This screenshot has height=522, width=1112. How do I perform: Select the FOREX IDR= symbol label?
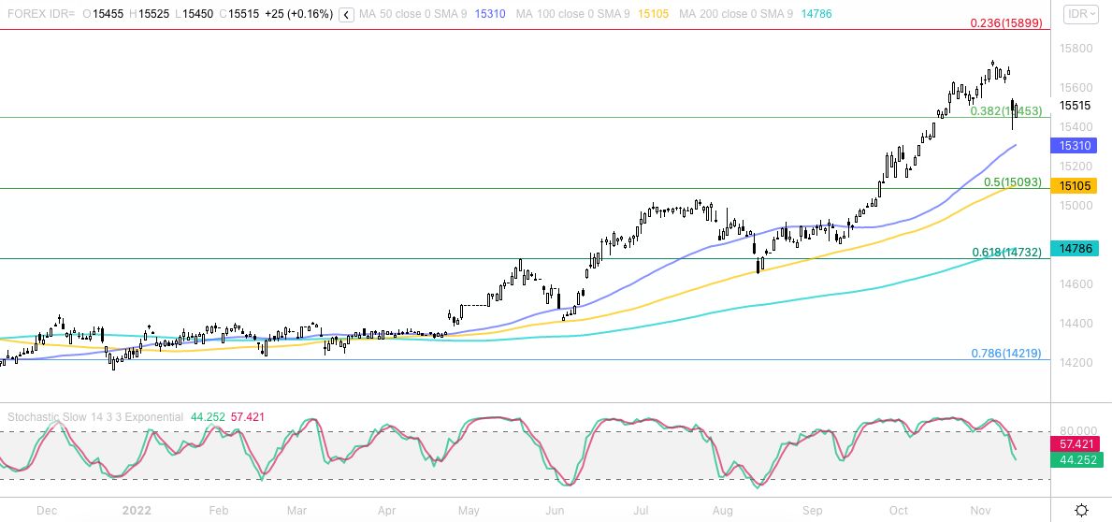coord(40,14)
